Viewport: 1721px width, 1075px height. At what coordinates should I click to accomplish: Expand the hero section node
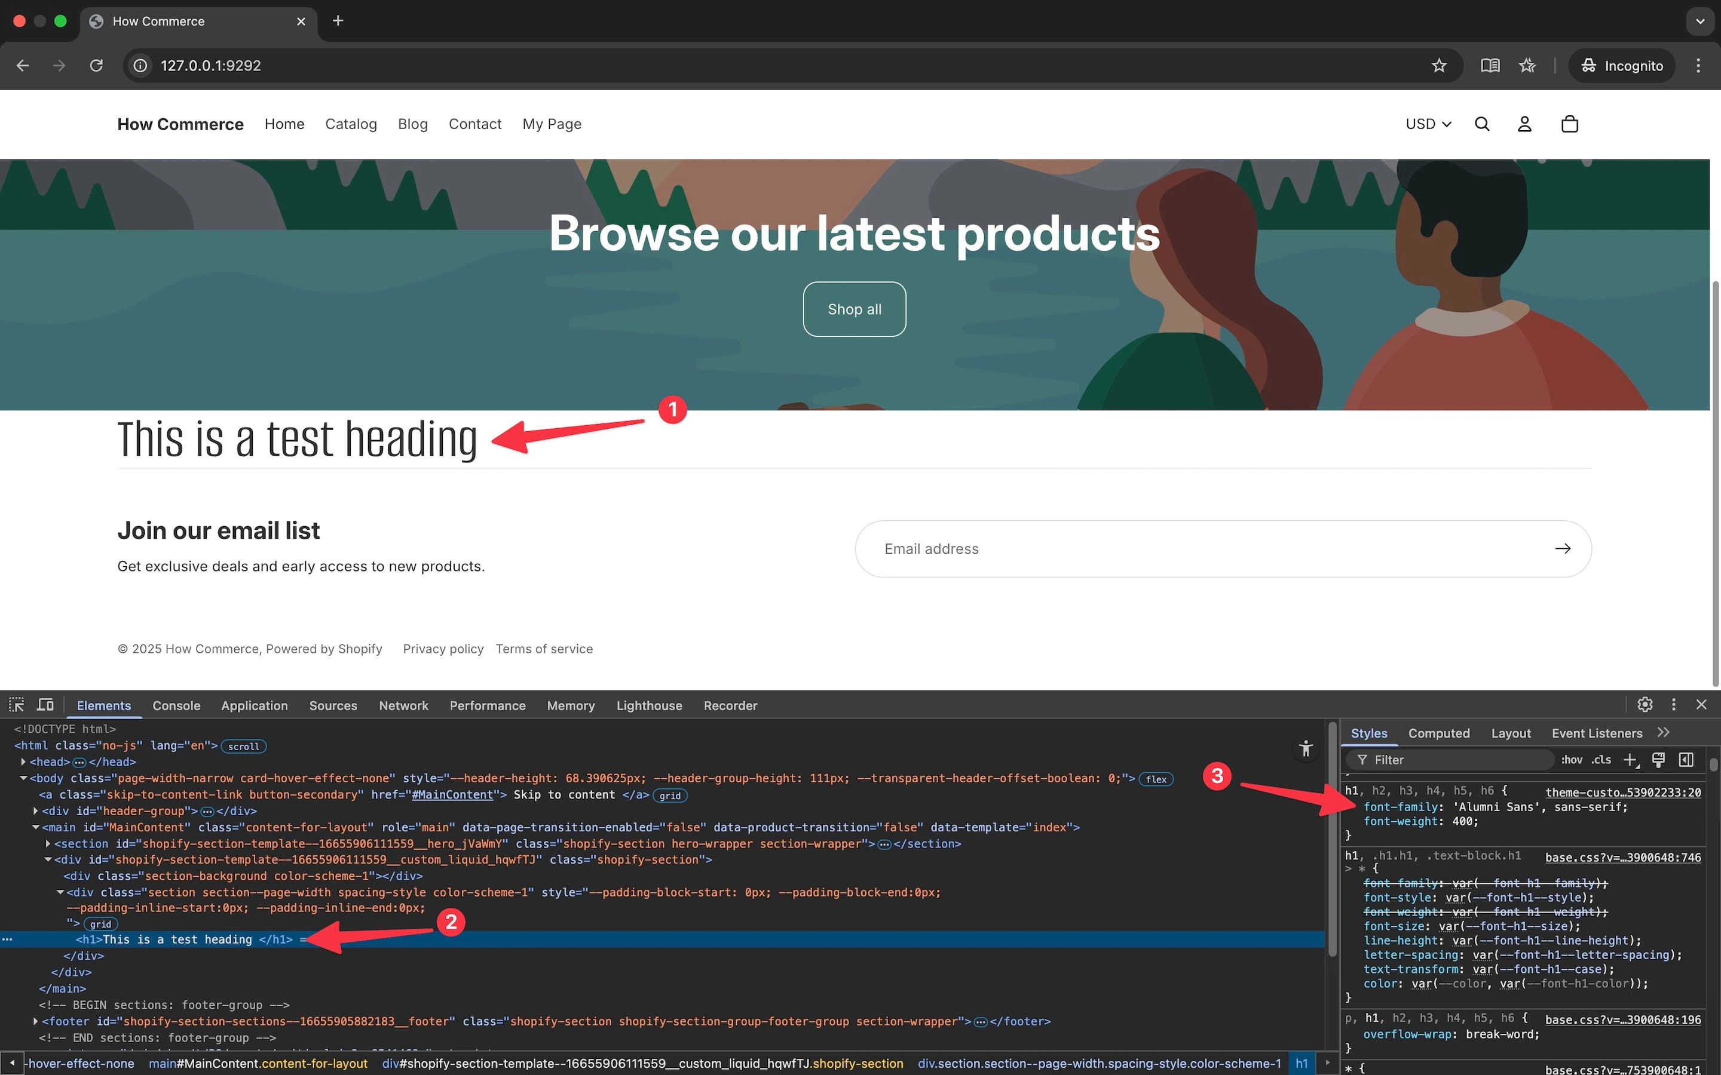pos(48,843)
